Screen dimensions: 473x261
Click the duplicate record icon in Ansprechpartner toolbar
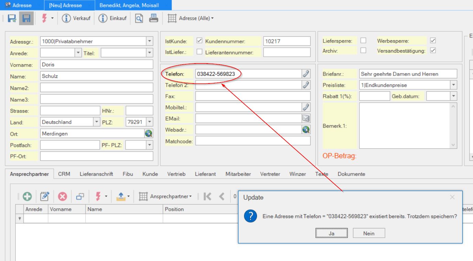click(x=80, y=197)
